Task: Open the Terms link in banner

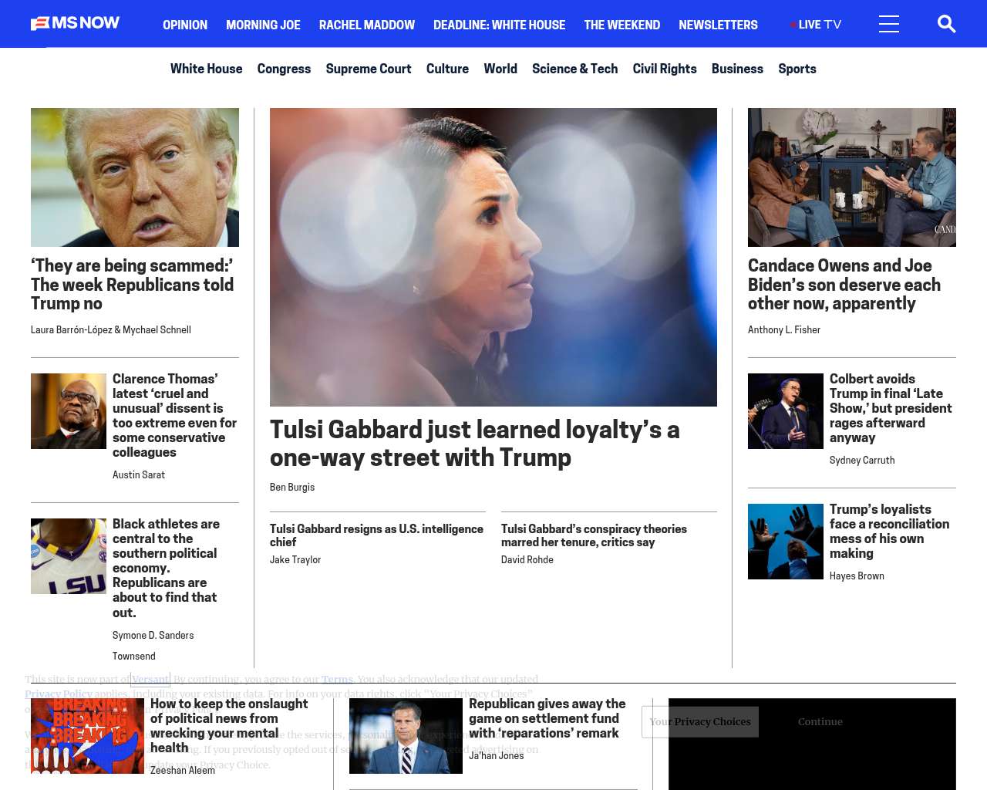Action: (337, 679)
